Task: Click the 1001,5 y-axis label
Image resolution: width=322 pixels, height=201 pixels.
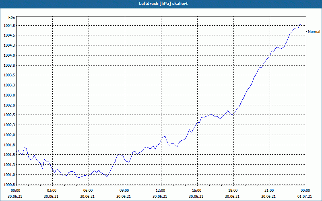Action: (x=9, y=155)
